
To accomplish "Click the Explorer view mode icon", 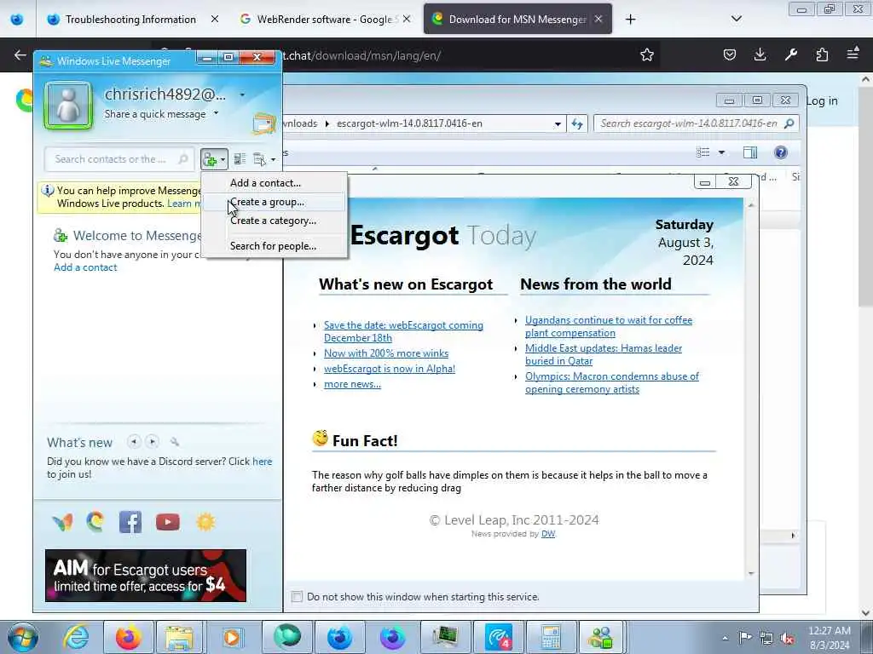I will [x=703, y=152].
